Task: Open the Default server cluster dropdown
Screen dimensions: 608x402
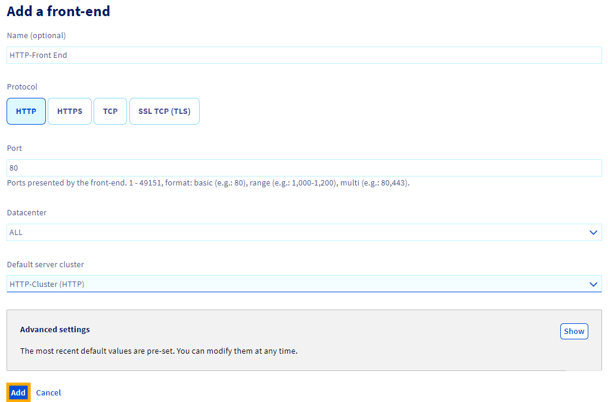Action: click(304, 284)
